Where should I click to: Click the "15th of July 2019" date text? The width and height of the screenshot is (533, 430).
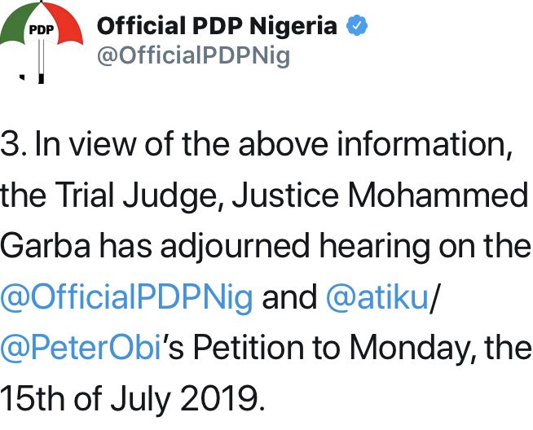coord(132,398)
